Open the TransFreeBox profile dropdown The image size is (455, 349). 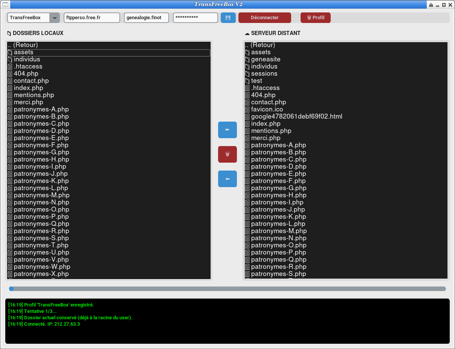[34, 18]
